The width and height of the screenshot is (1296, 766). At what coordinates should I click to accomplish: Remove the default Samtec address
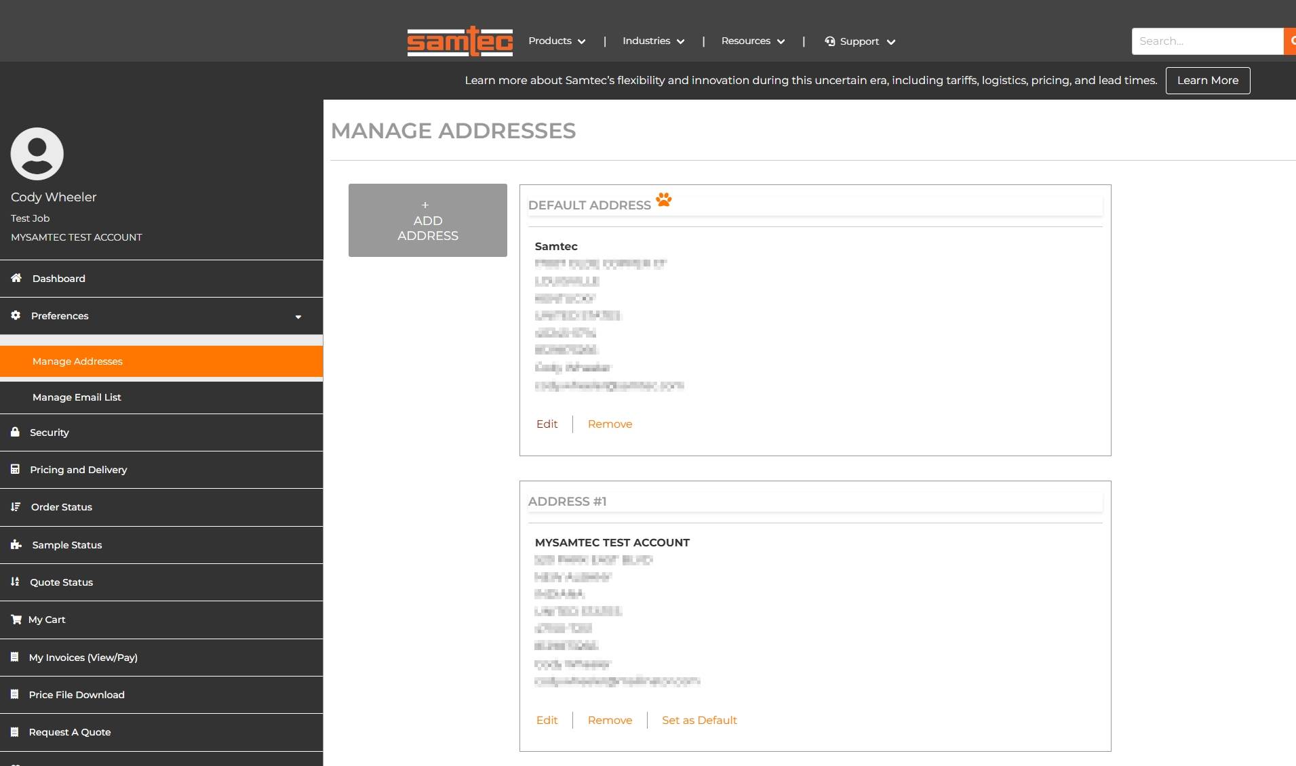coord(610,424)
